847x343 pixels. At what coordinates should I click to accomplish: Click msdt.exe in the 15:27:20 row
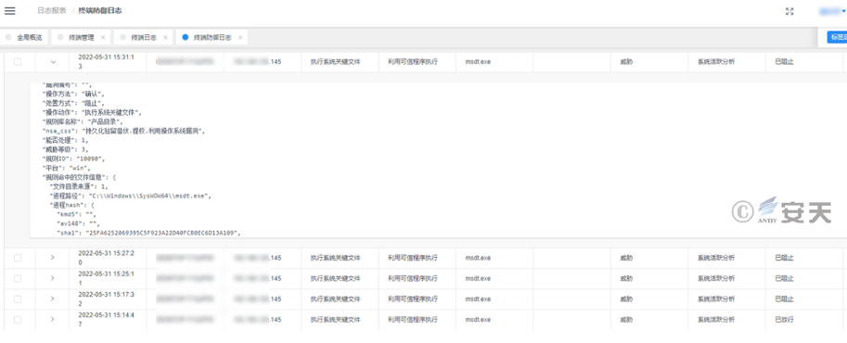point(478,259)
